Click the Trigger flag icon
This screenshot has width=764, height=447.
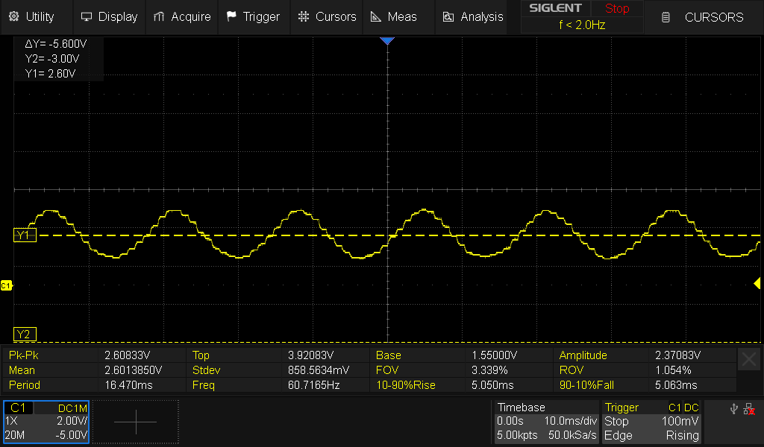coord(231,16)
